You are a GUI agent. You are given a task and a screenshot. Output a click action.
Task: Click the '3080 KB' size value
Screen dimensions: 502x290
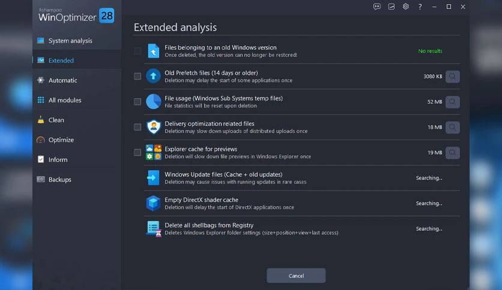point(432,76)
